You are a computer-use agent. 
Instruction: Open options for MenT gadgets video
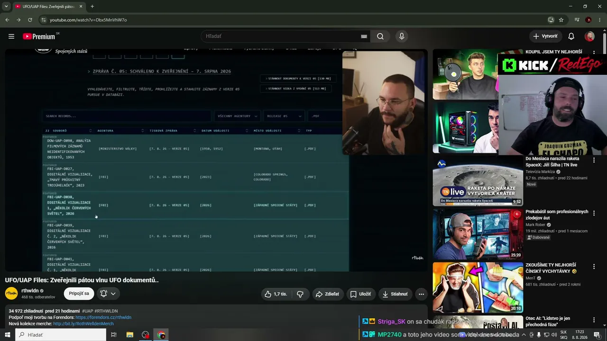pyautogui.click(x=594, y=267)
